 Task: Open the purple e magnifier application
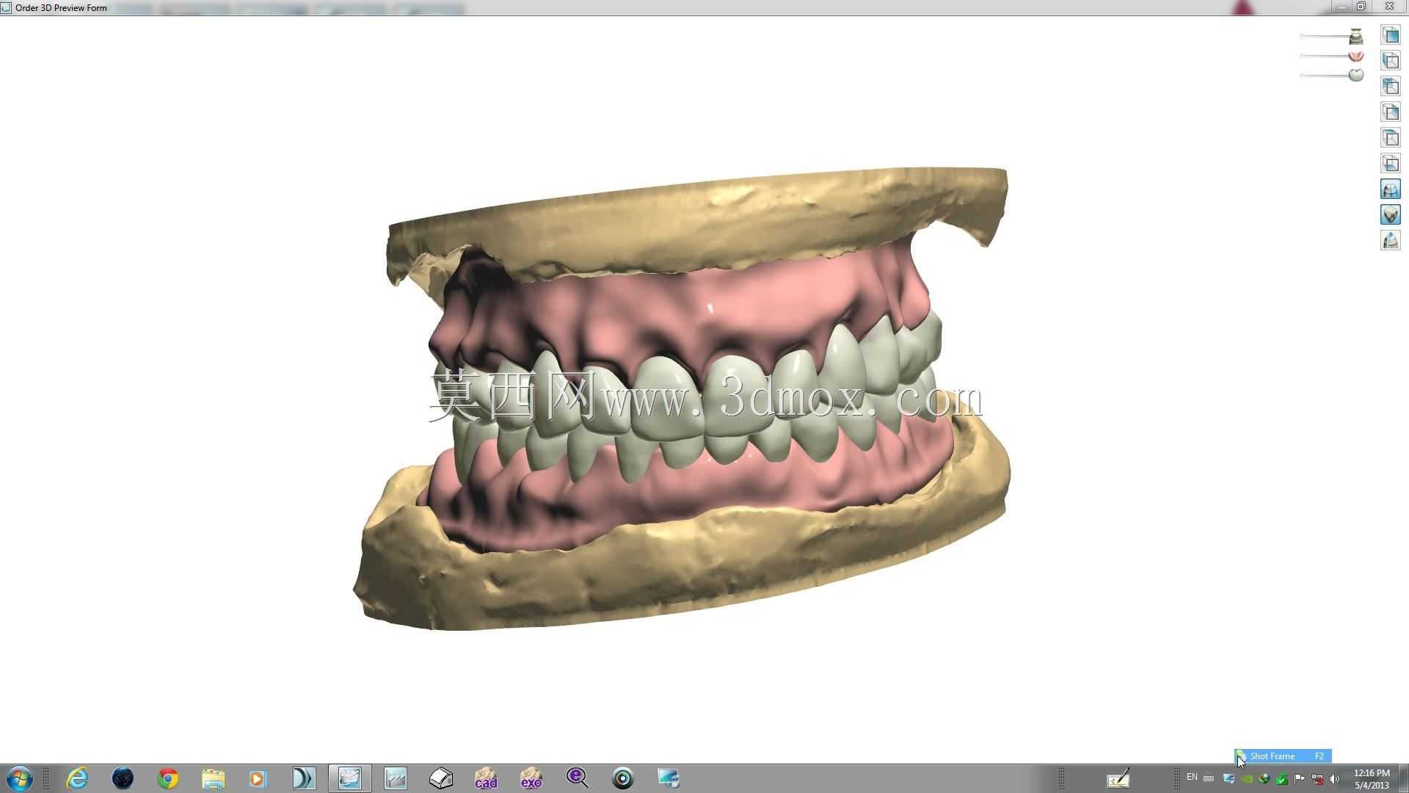[x=577, y=778]
